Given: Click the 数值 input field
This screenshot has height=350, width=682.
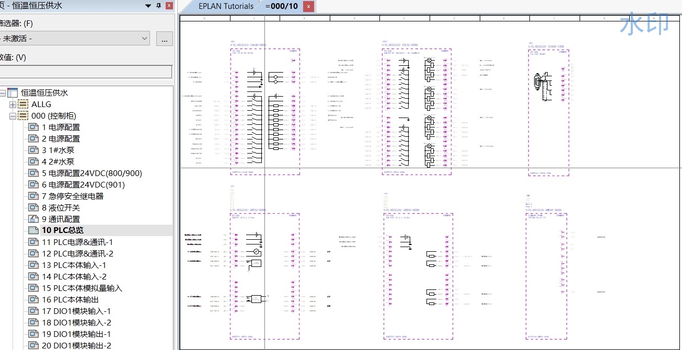Looking at the screenshot, I should (x=86, y=72).
